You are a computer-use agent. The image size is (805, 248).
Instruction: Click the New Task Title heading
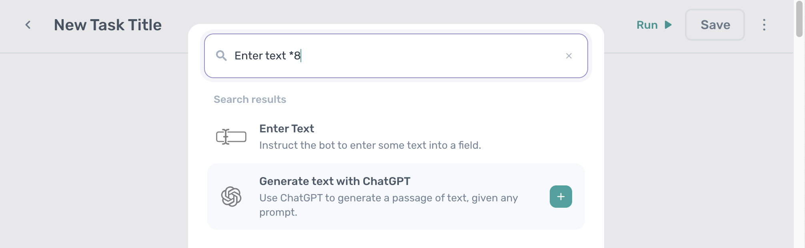click(x=108, y=25)
